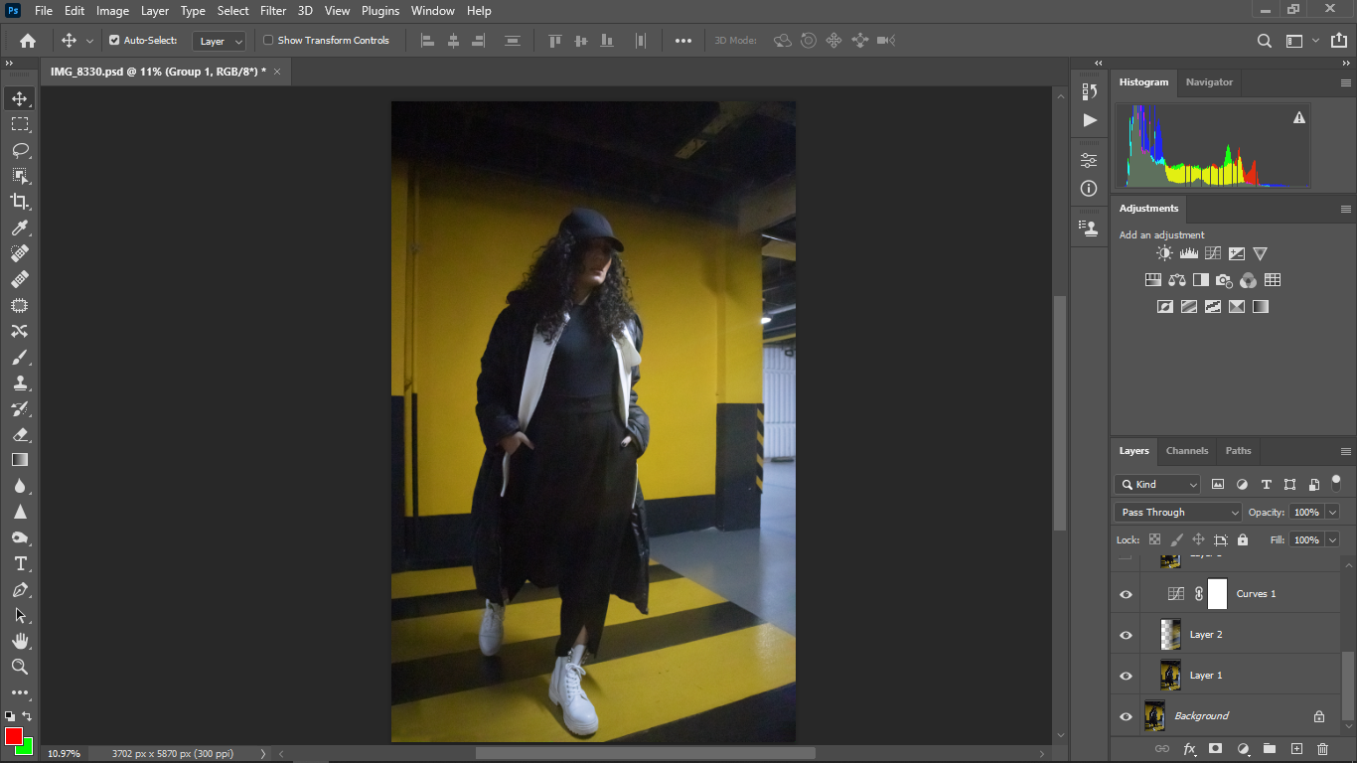
Task: Open the Pass Through blend mode dropdown
Action: click(1177, 512)
